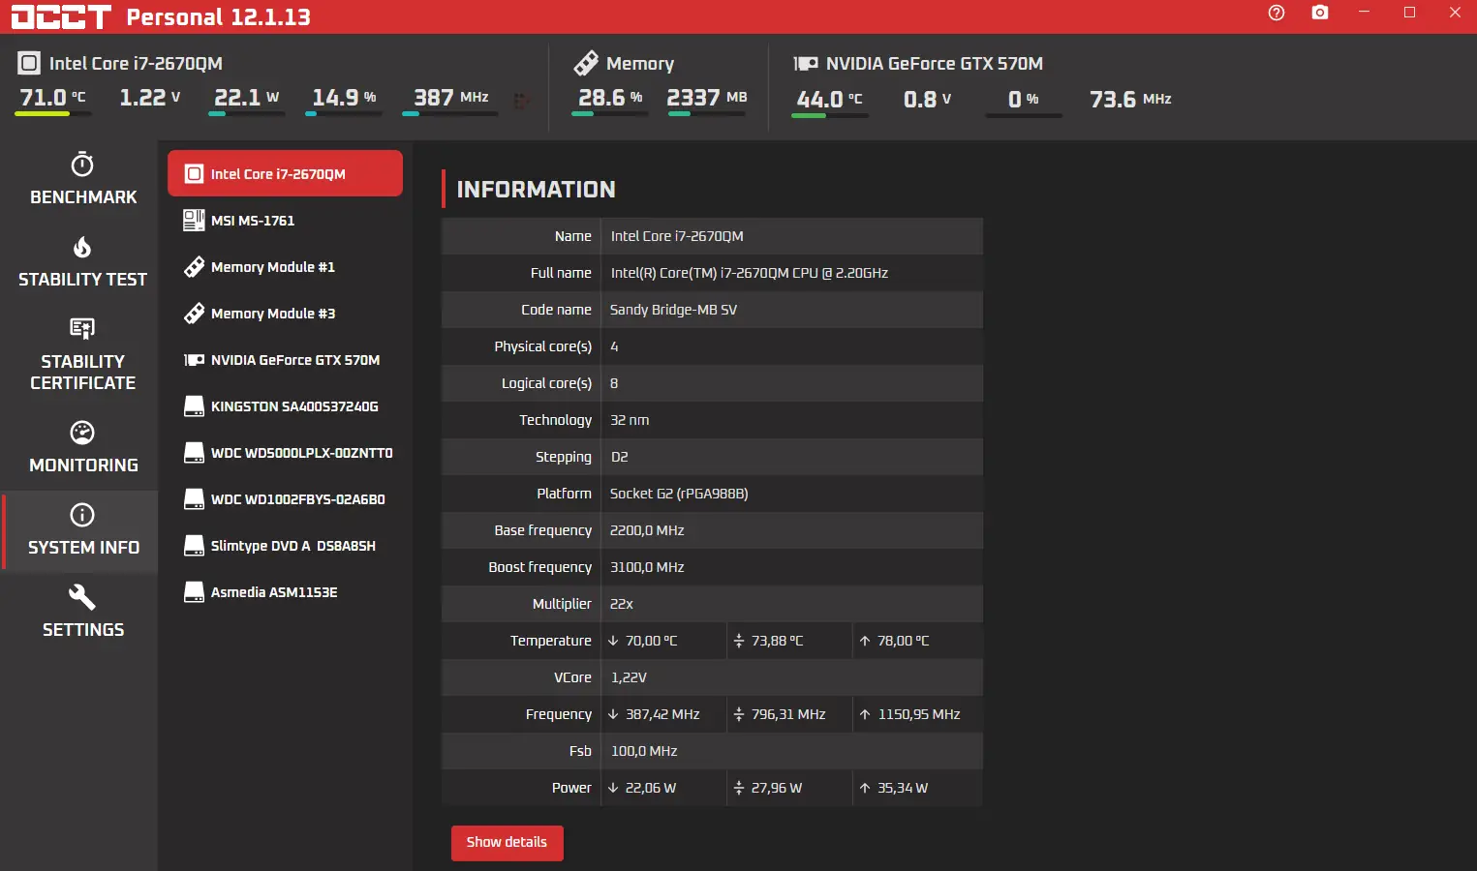
Task: Select Asmedia ASM1153E device
Action: coord(285,592)
